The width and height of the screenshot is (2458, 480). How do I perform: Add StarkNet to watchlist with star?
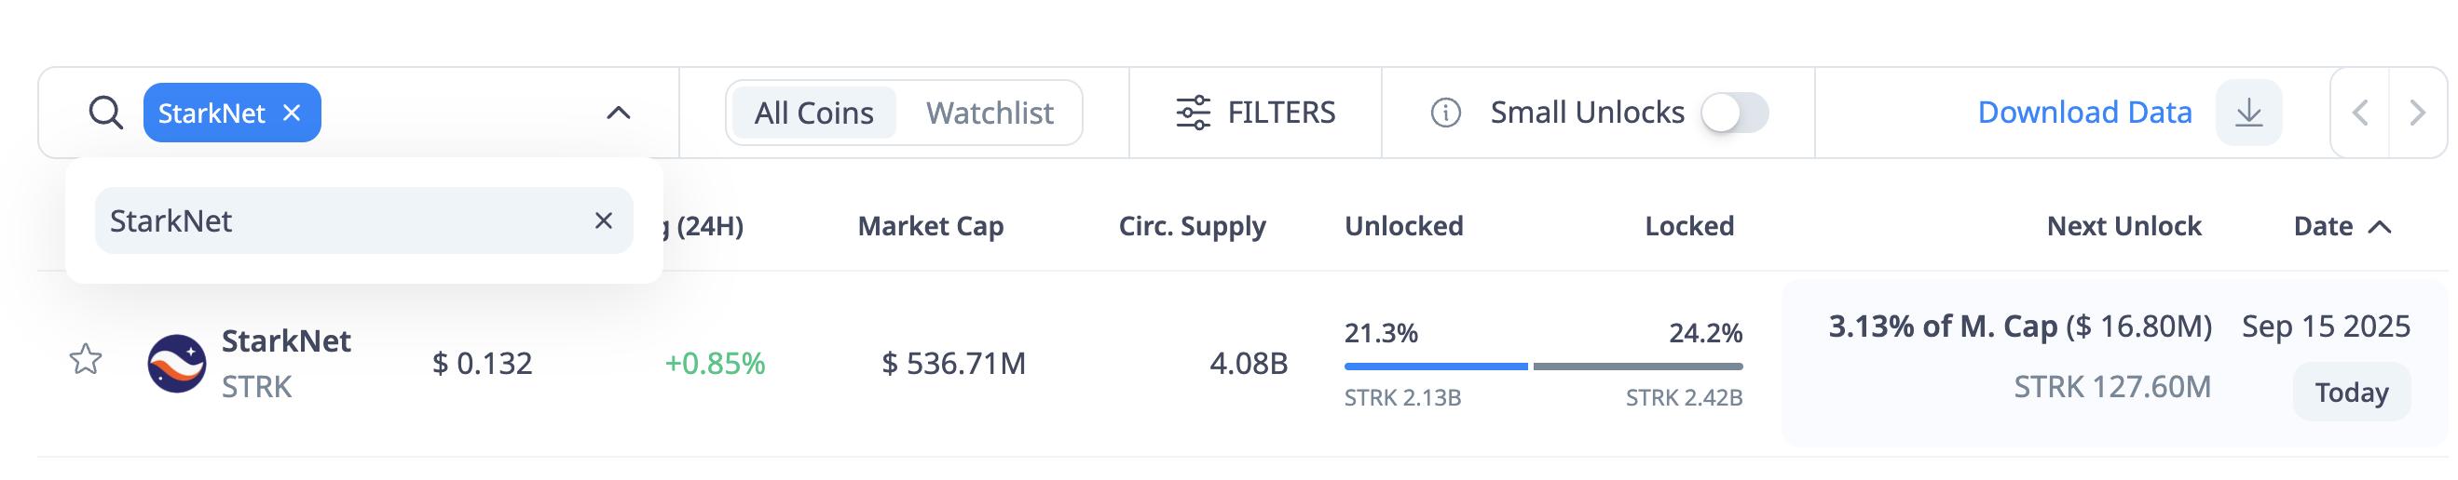pos(86,360)
